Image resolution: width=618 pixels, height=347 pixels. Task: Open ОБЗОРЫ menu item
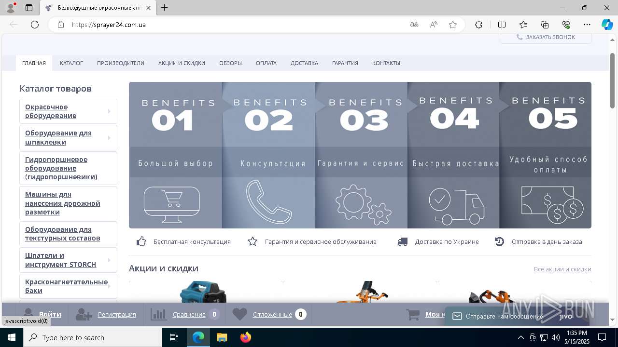click(x=230, y=63)
